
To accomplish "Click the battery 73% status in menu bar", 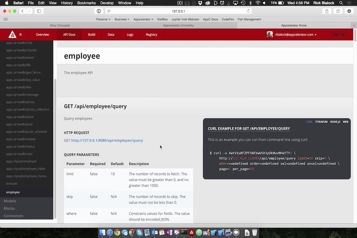I will [278, 3].
